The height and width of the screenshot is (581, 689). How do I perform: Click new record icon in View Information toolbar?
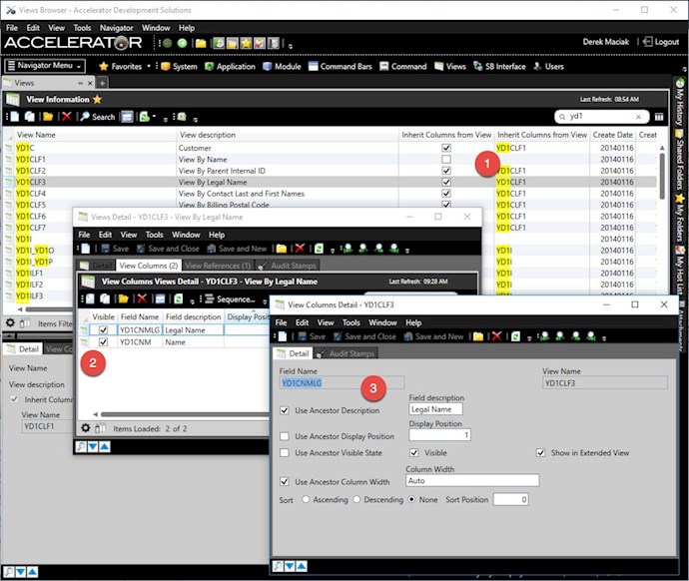15,117
